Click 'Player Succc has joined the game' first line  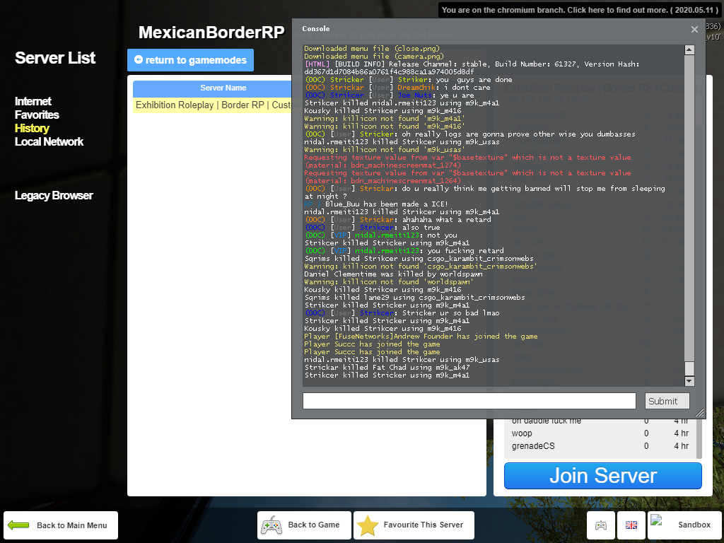[372, 344]
